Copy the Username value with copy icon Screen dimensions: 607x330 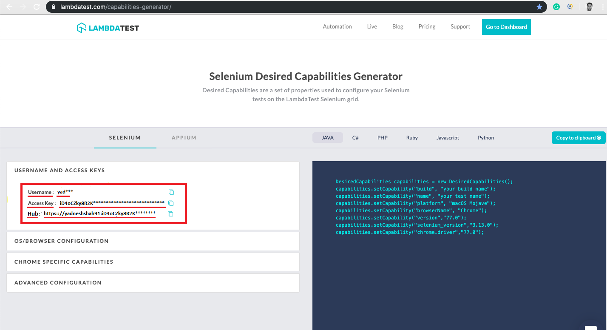[171, 192]
